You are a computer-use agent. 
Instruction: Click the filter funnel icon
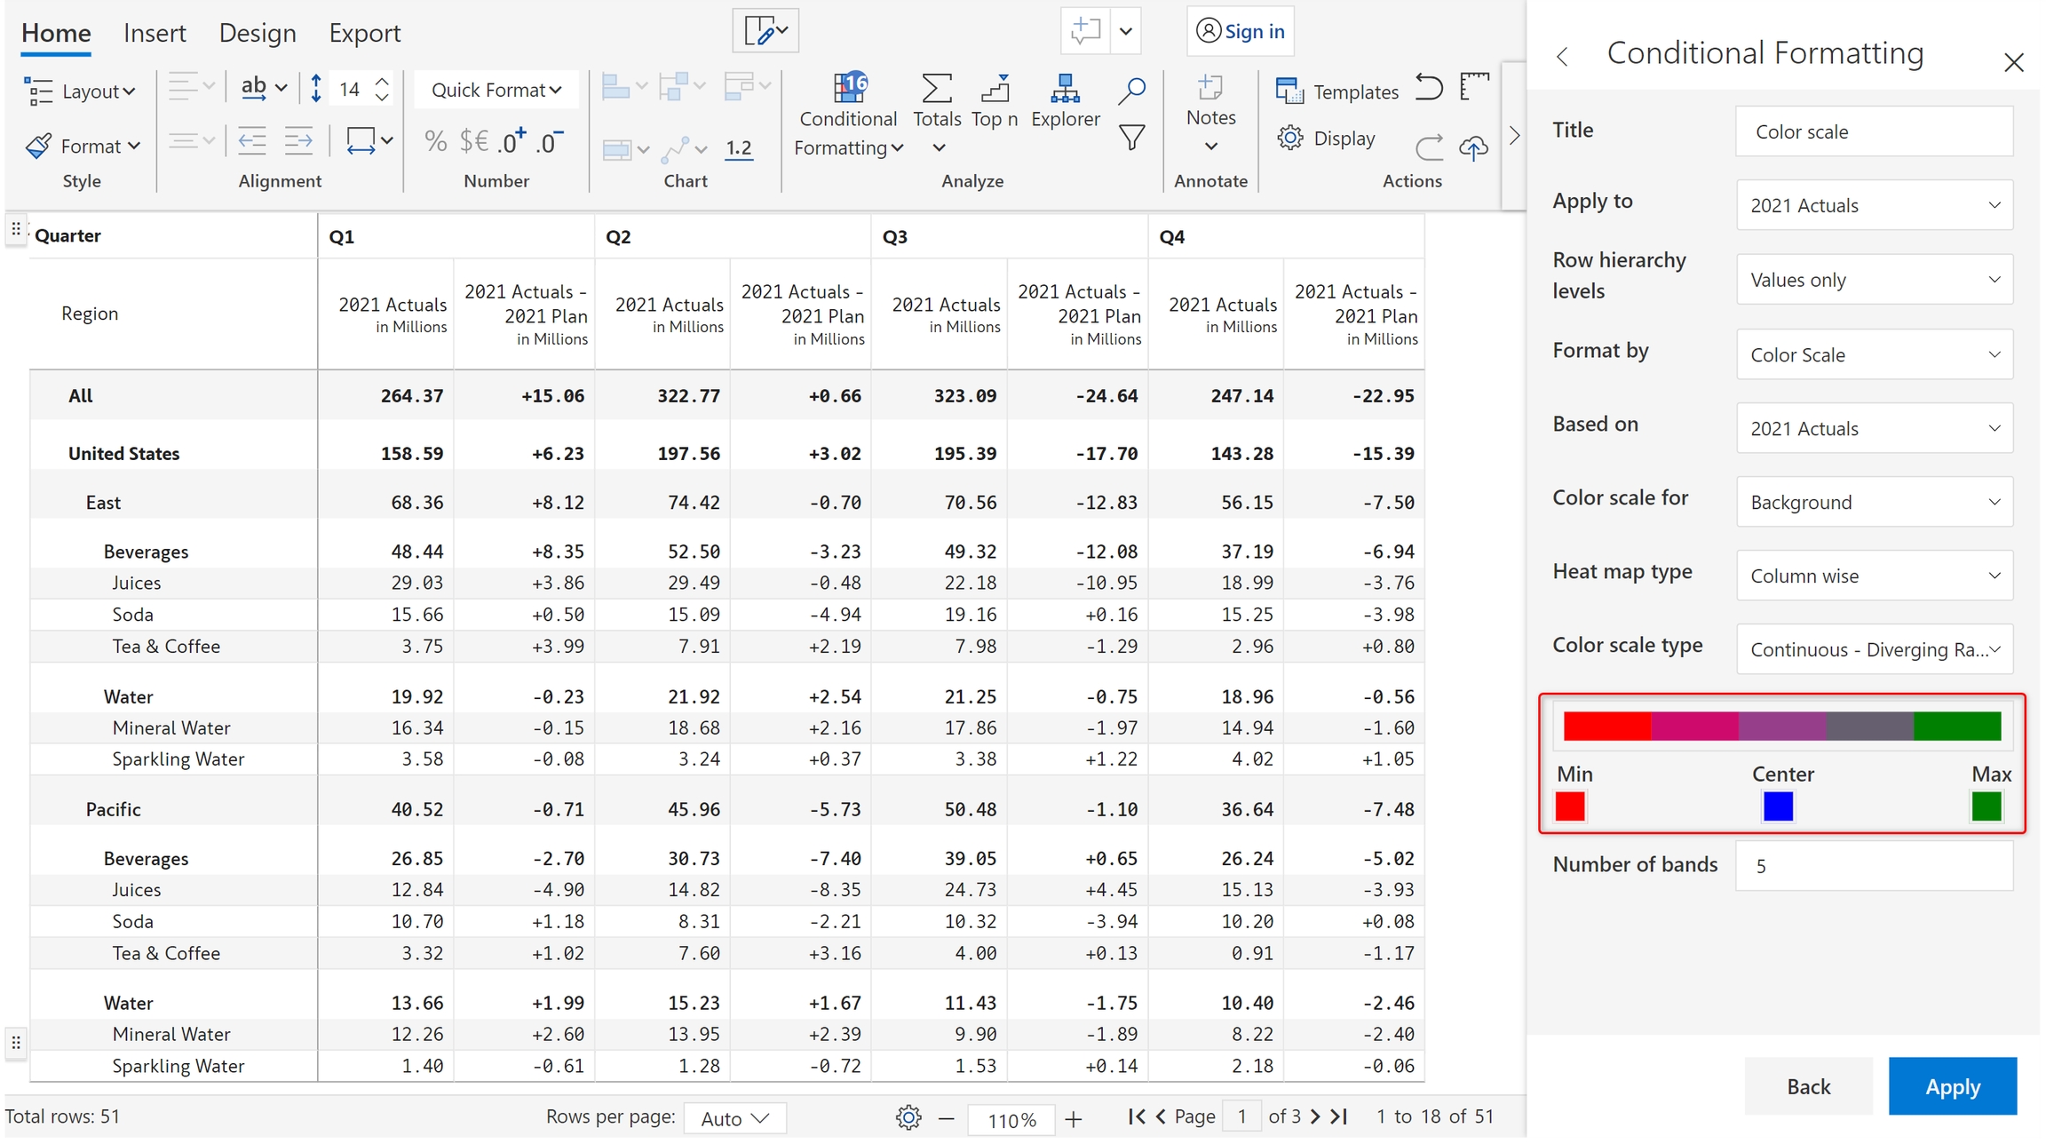1130,139
